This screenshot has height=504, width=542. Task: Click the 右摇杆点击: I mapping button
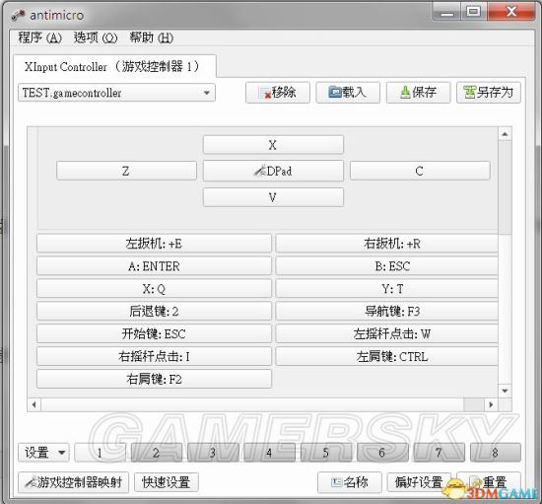pos(154,356)
